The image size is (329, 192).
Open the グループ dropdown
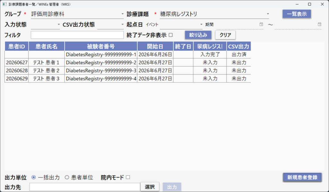(x=77, y=14)
